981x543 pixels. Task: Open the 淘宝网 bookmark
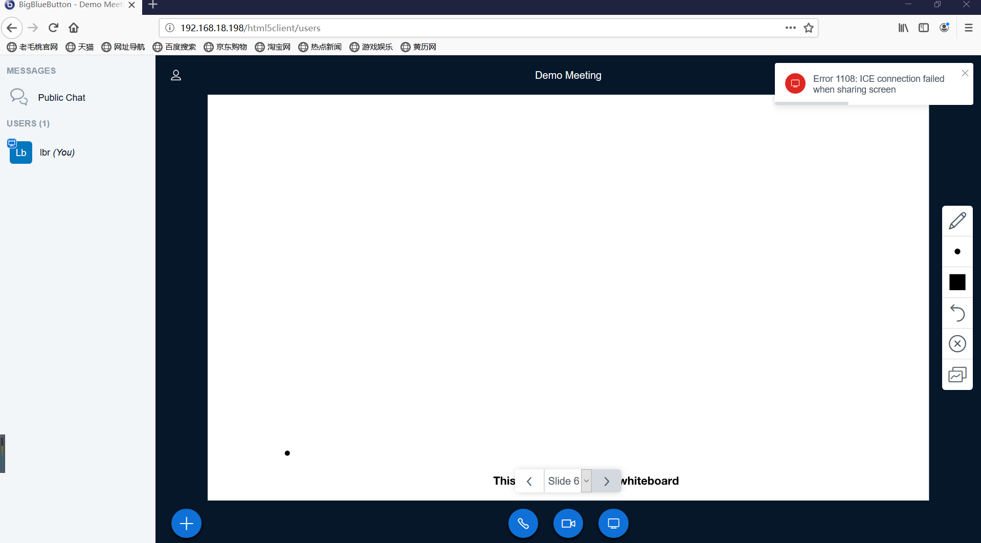click(x=273, y=47)
